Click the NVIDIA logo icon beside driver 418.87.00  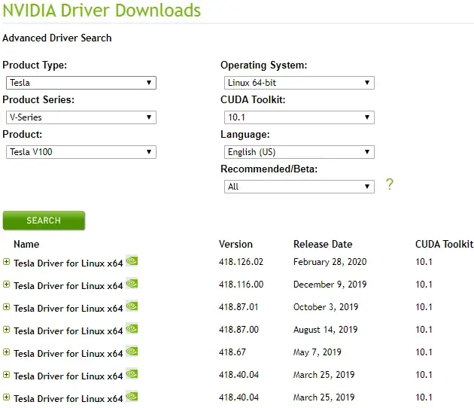(132, 328)
